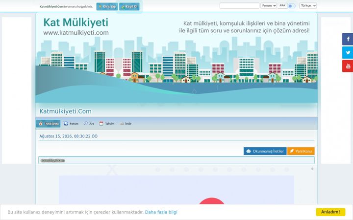
Task: Dismiss cookie notice with Anladım! button
Action: (330, 212)
